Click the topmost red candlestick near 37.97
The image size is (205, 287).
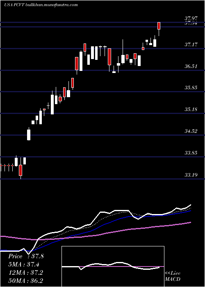(159, 26)
